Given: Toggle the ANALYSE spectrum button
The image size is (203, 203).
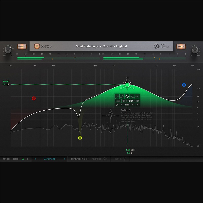Looking at the screenshot, I should (181, 46).
